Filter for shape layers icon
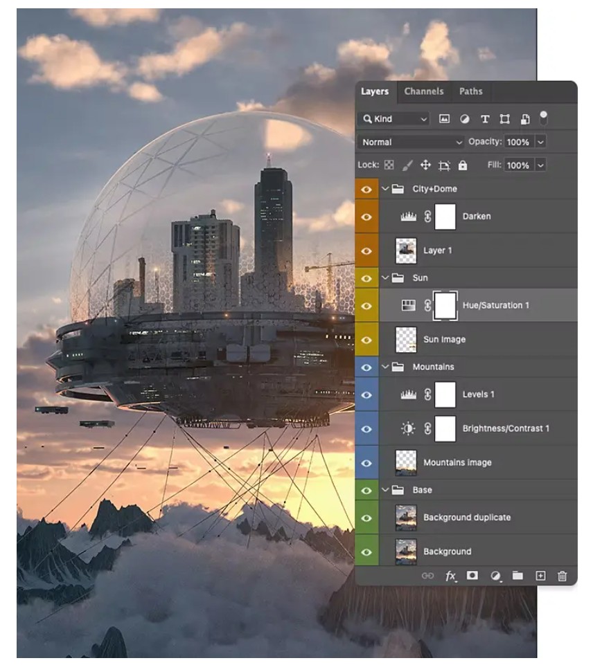 (x=505, y=119)
